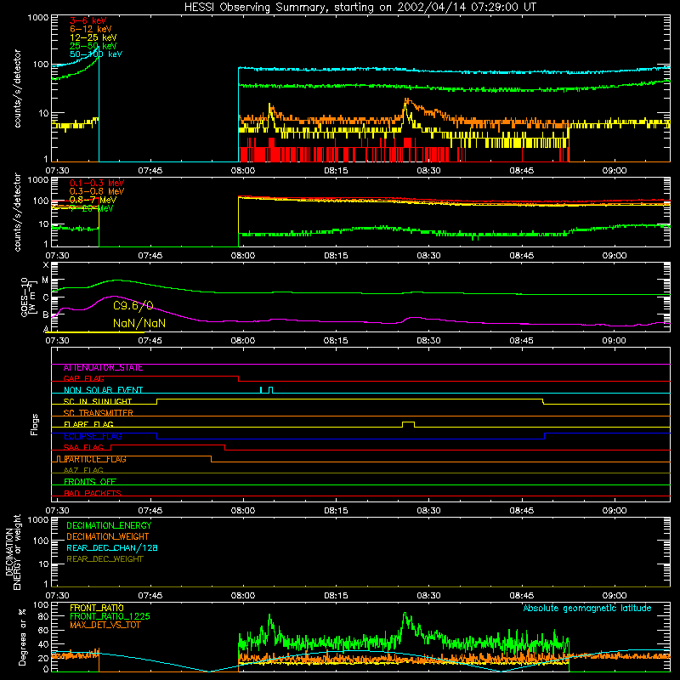The image size is (680, 680).
Task: Click the counts/s/detector label of MeV panel
Action: (17, 212)
